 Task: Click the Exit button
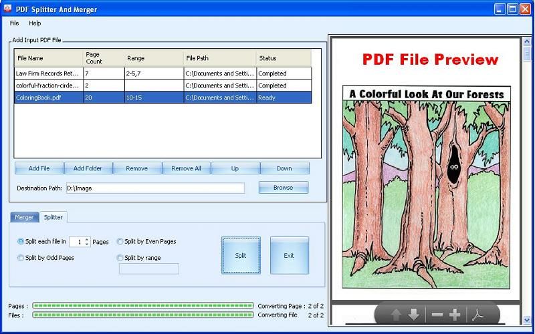click(x=290, y=255)
